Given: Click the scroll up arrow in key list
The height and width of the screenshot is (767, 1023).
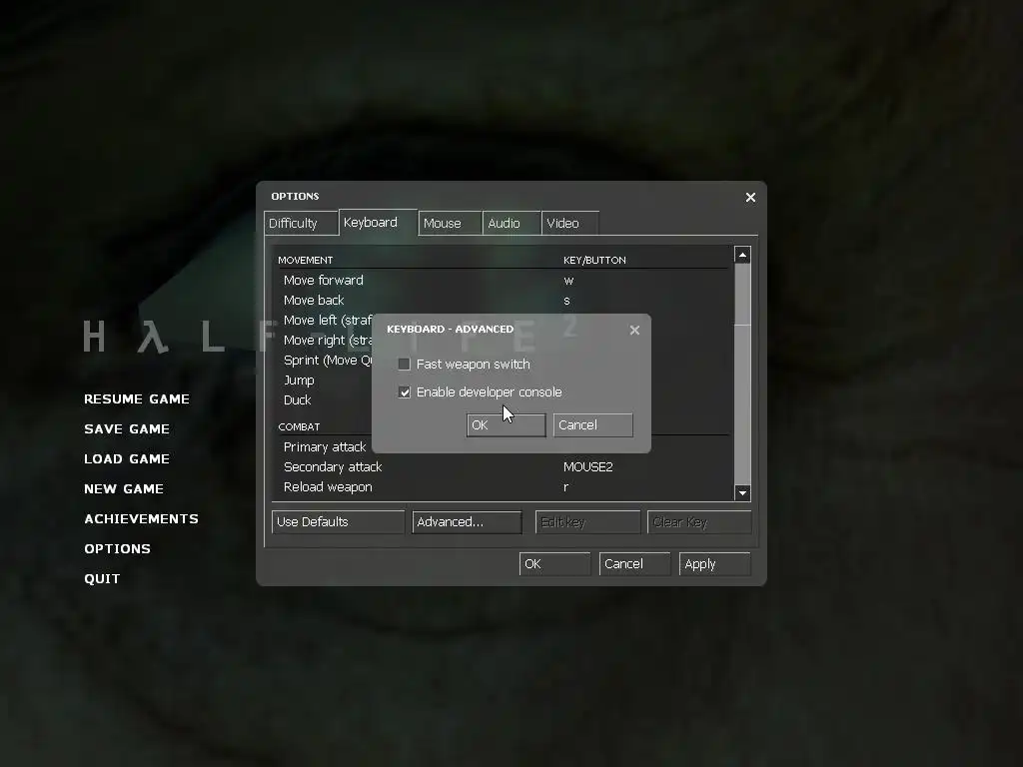Looking at the screenshot, I should click(742, 255).
